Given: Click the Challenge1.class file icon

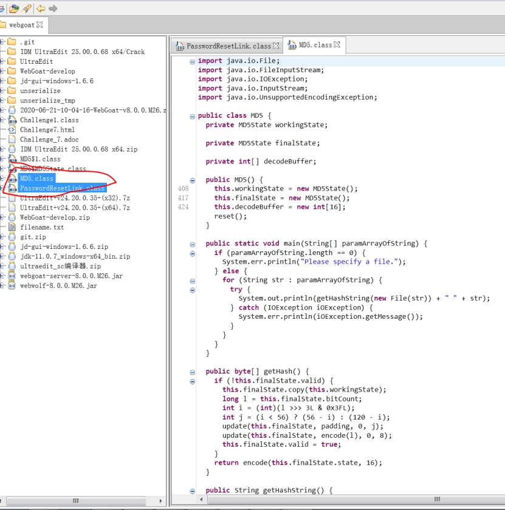Looking at the screenshot, I should [x=12, y=120].
